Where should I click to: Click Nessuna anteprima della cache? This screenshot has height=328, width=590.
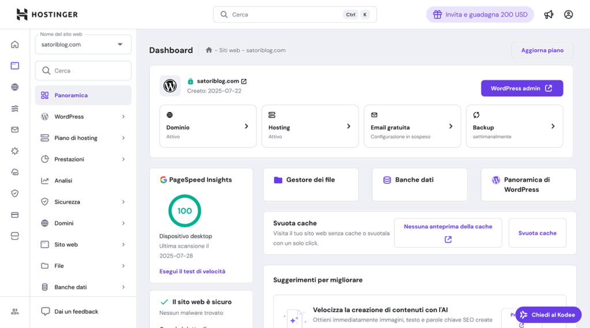click(448, 233)
